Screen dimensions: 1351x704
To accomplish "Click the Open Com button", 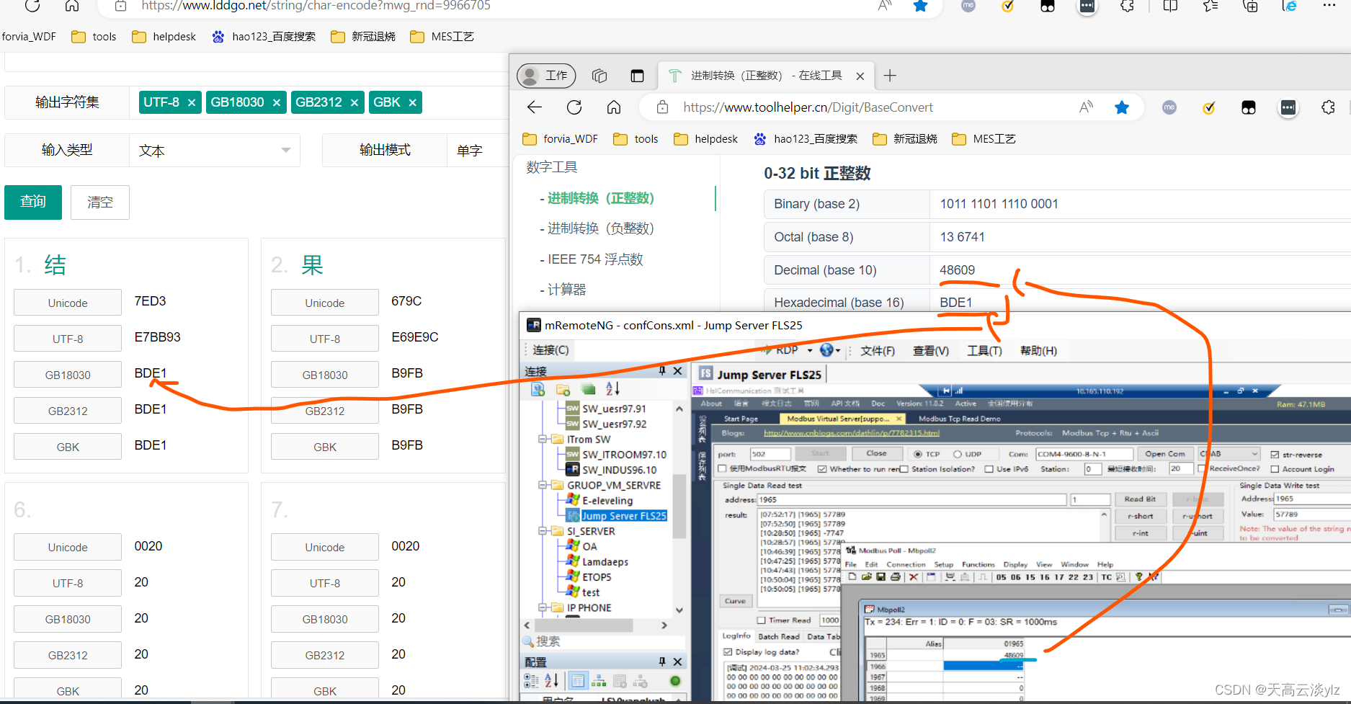I will tap(1164, 454).
